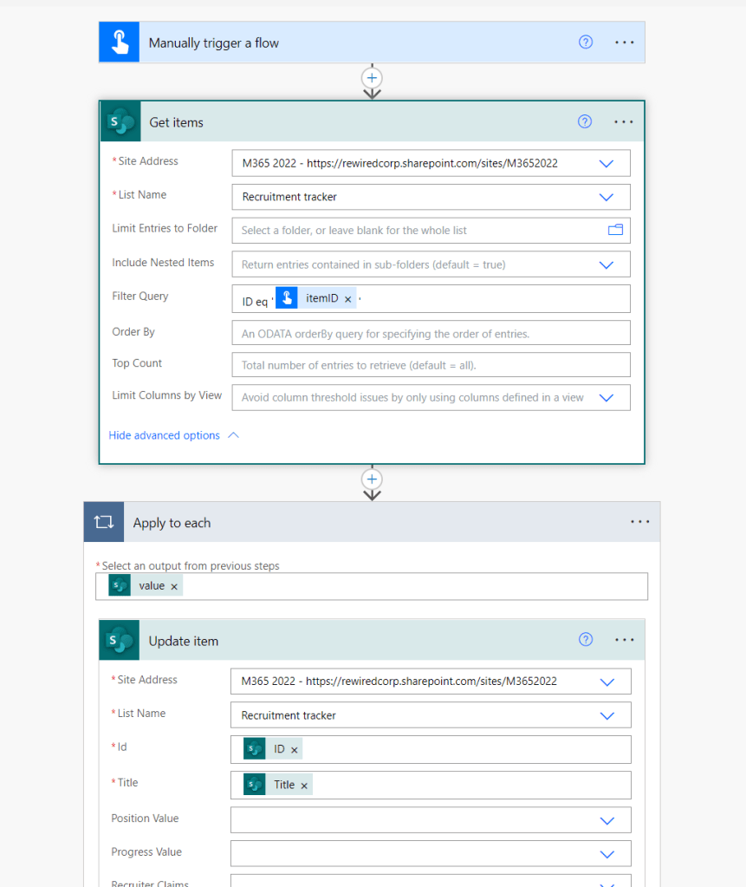Click help icon on Update item card
The width and height of the screenshot is (746, 887).
pyautogui.click(x=586, y=640)
